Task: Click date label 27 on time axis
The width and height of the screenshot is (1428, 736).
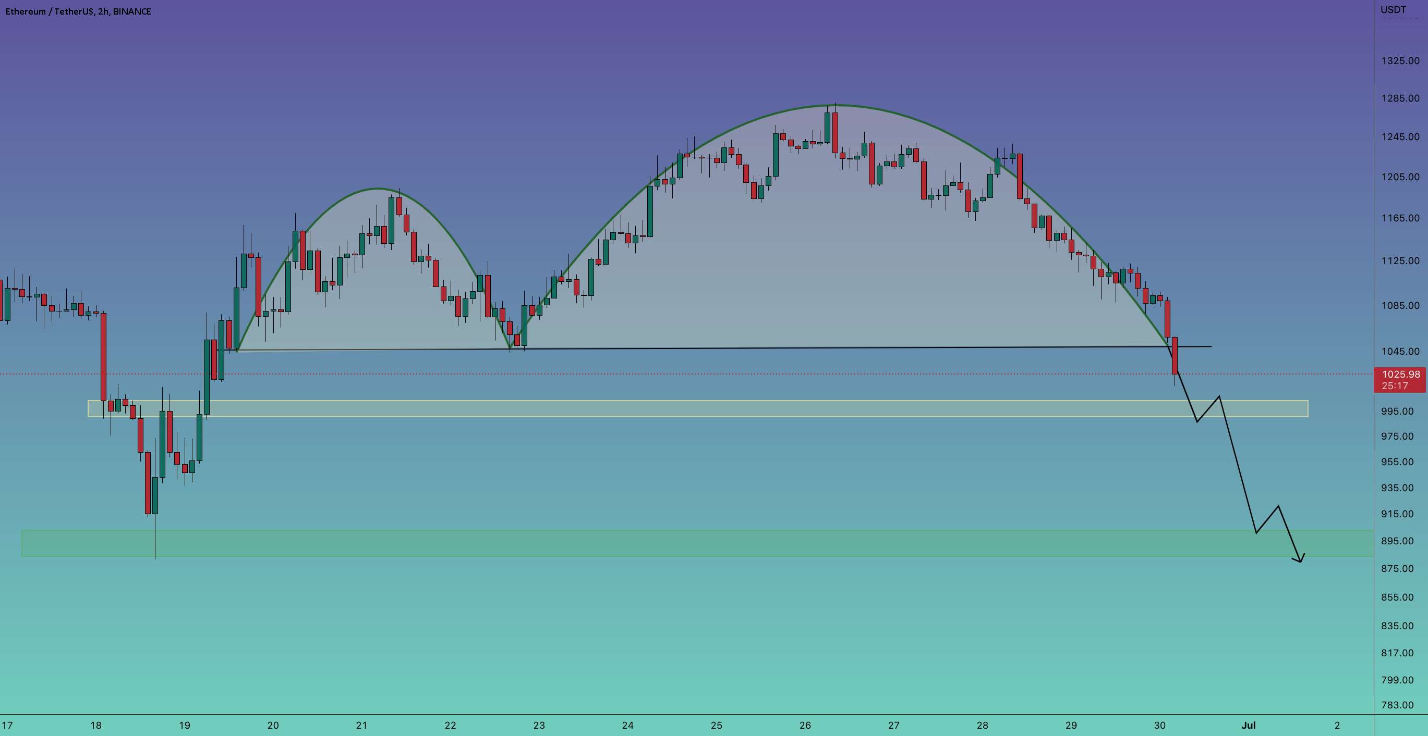Action: click(x=893, y=725)
